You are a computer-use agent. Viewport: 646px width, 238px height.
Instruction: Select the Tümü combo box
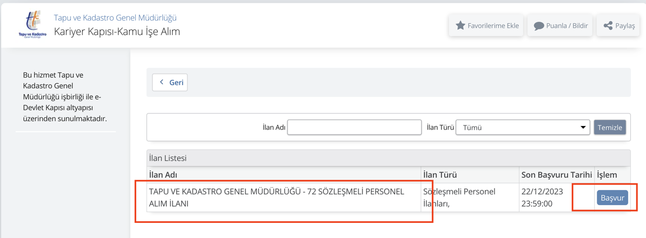coord(523,128)
